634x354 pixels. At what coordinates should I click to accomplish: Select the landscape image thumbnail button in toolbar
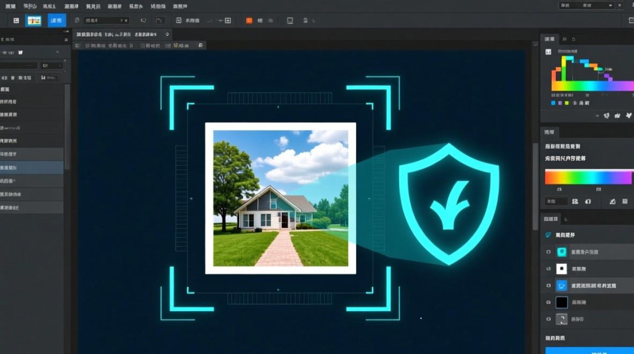pos(33,21)
